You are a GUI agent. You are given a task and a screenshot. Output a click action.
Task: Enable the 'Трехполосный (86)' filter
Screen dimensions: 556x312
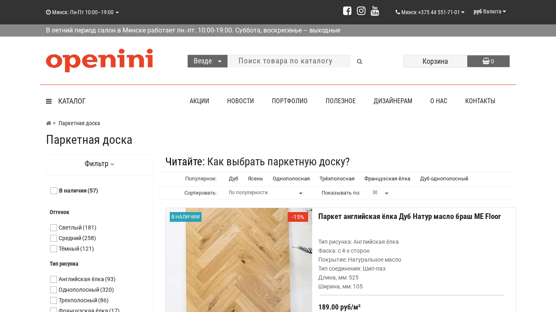click(53, 300)
